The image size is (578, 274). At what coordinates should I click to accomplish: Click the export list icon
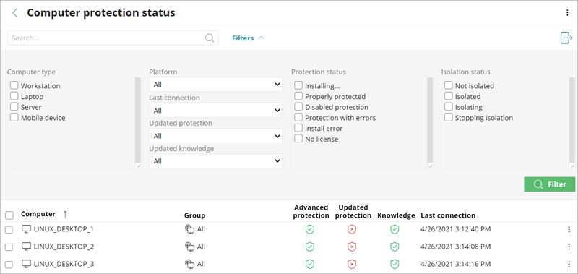(x=566, y=38)
